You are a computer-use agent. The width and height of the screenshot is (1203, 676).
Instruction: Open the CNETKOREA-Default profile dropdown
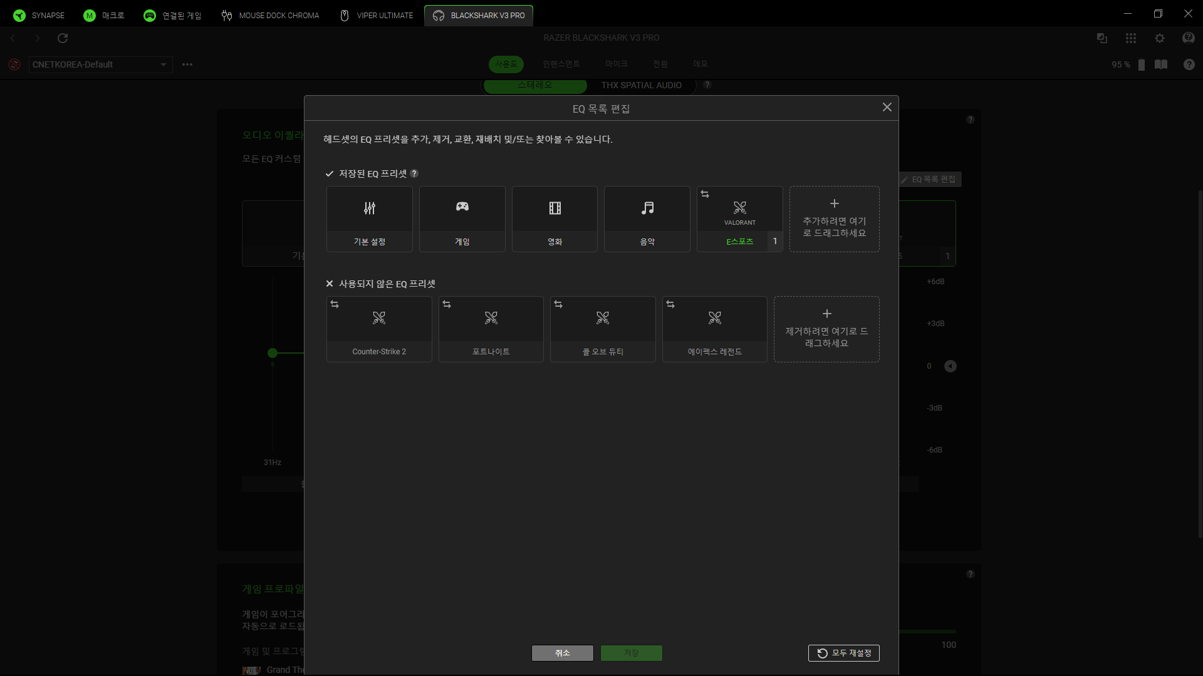click(x=100, y=64)
